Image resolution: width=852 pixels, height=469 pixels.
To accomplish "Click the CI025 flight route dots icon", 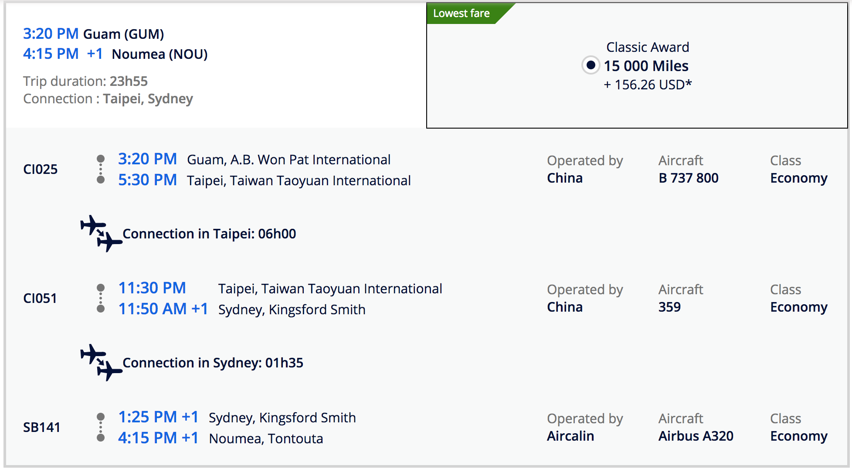I will coord(101,169).
